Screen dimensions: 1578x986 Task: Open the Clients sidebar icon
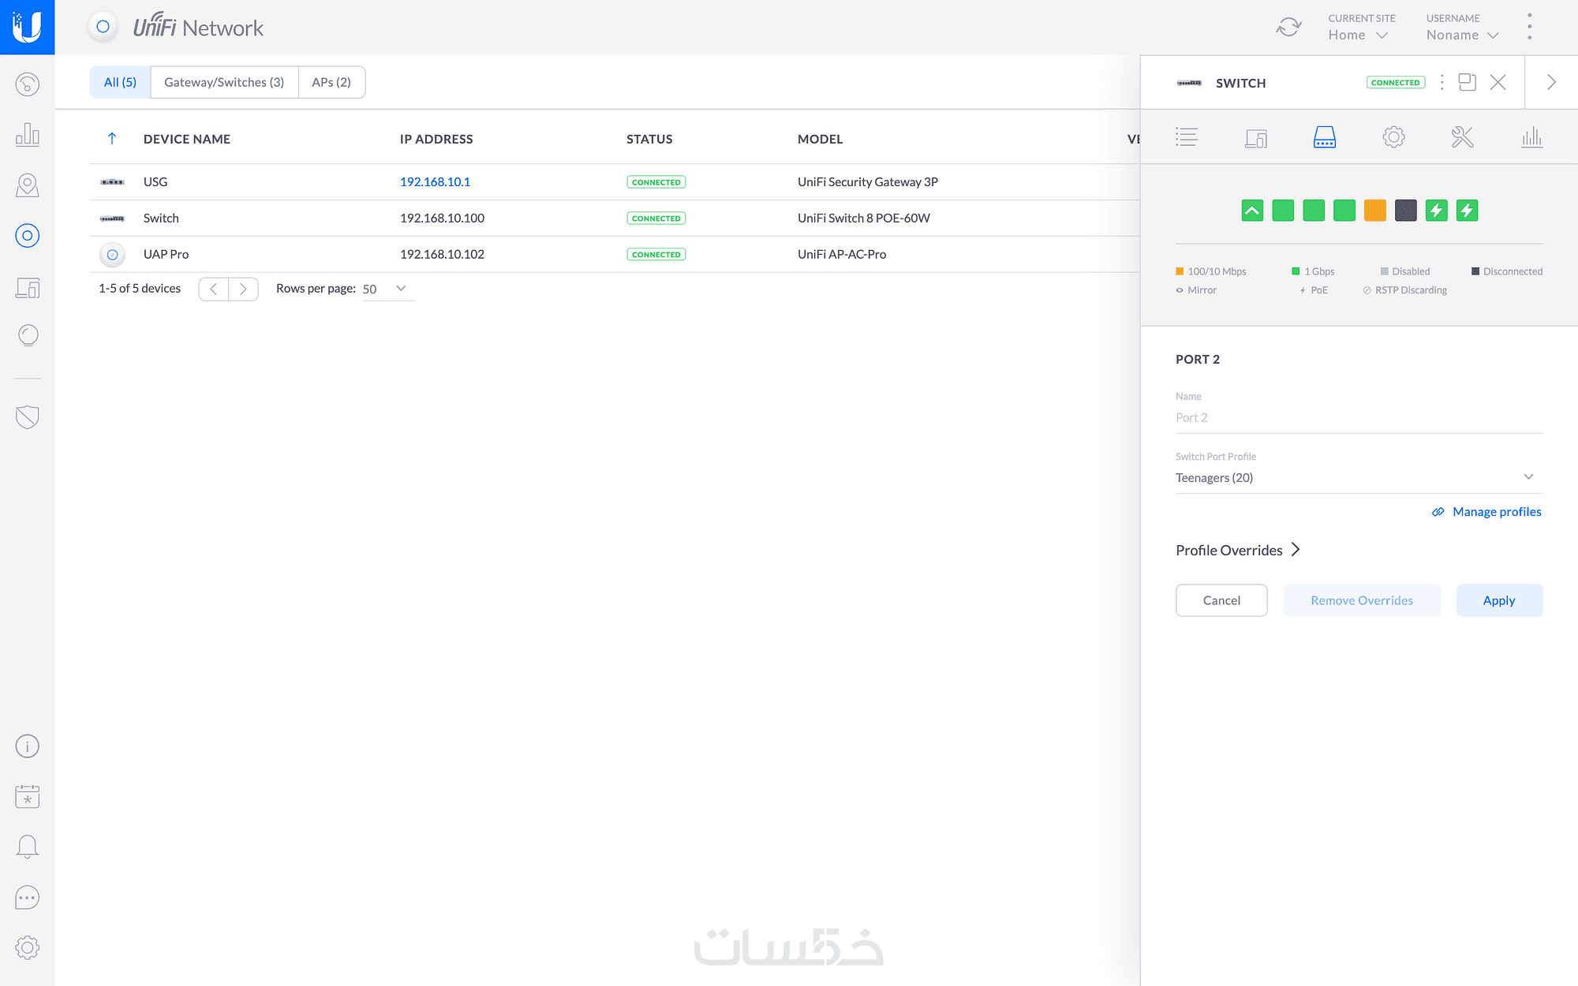click(x=27, y=288)
